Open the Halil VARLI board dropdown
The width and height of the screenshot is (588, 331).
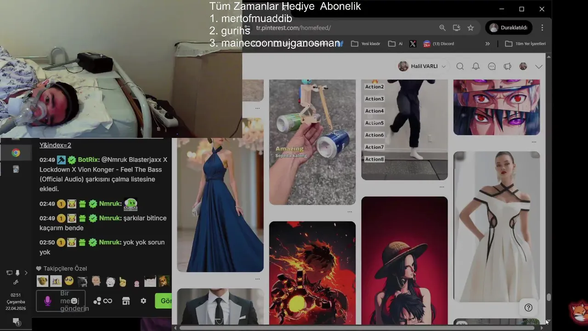(422, 66)
